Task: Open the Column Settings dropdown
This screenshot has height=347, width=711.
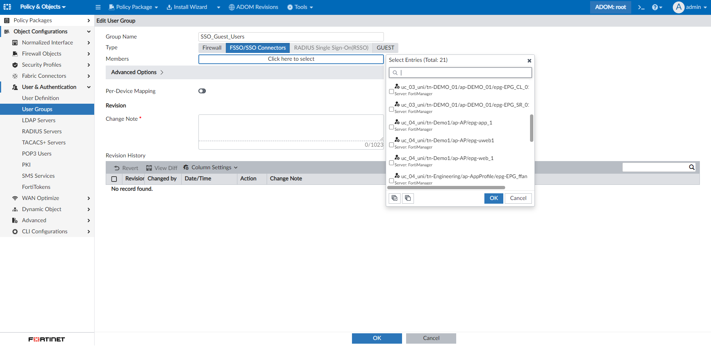Action: [210, 167]
